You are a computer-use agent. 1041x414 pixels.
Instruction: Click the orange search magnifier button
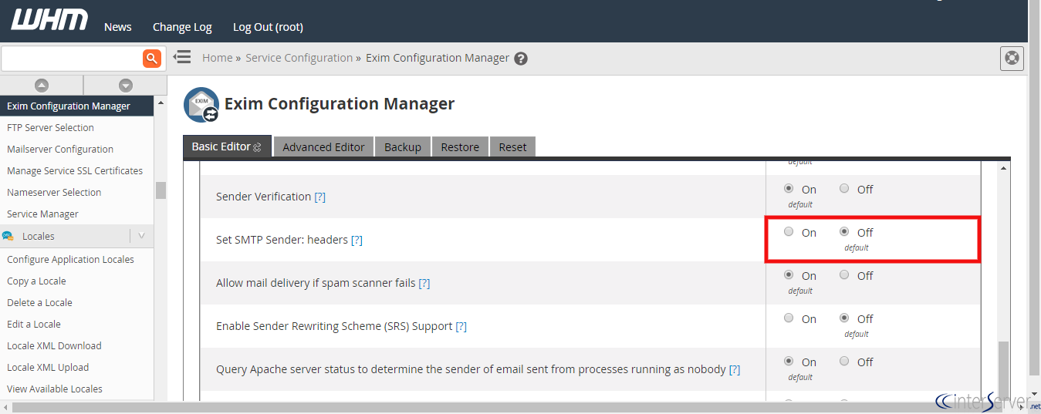pyautogui.click(x=152, y=58)
